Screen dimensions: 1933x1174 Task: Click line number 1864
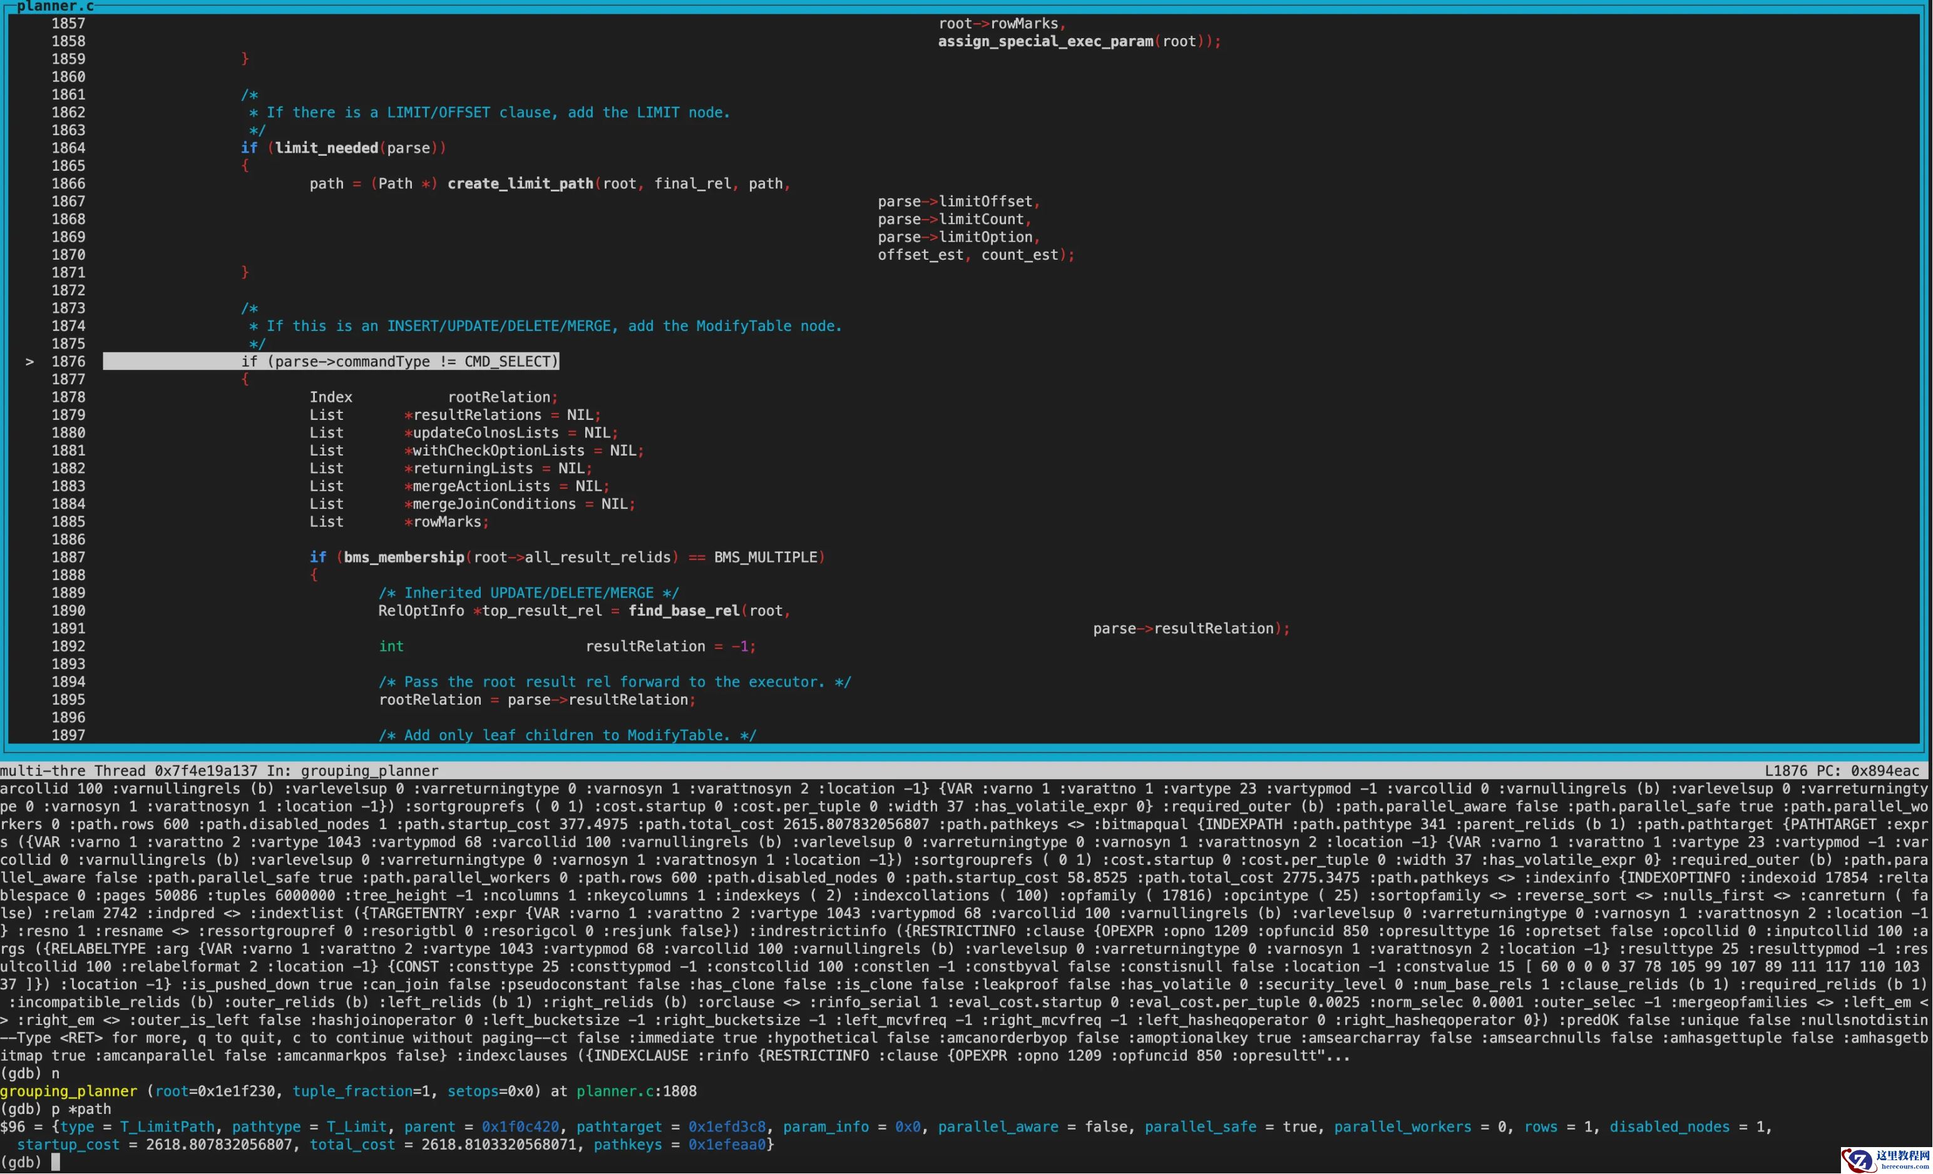click(68, 148)
